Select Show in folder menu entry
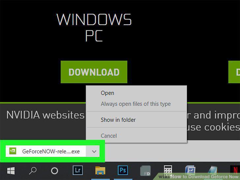240x180 pixels. click(x=118, y=120)
